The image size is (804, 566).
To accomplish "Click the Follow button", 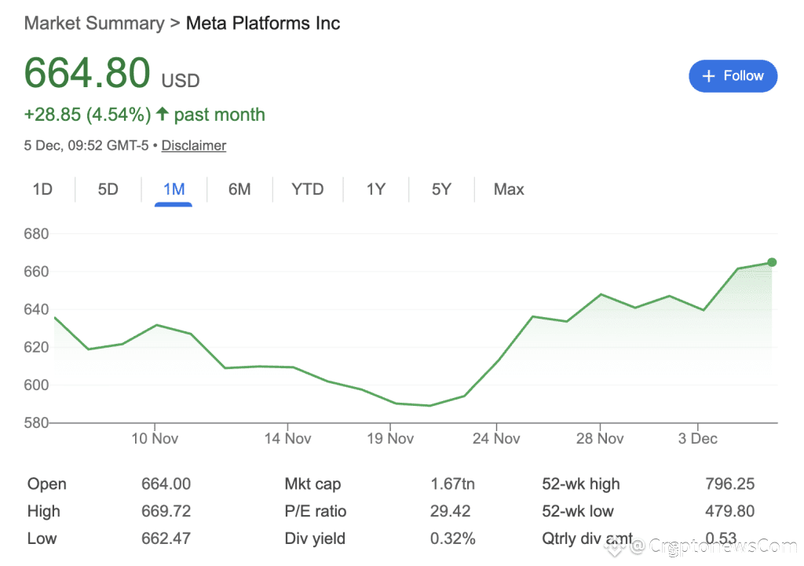I will tap(733, 76).
